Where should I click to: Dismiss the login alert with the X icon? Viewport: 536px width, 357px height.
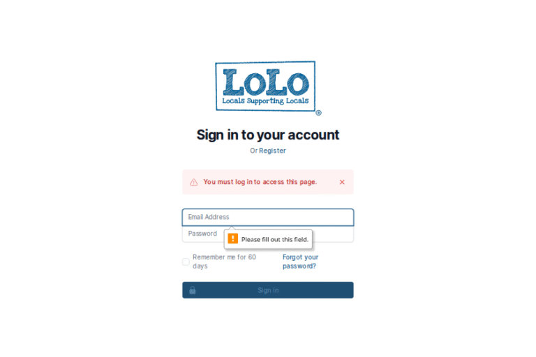pyautogui.click(x=342, y=182)
